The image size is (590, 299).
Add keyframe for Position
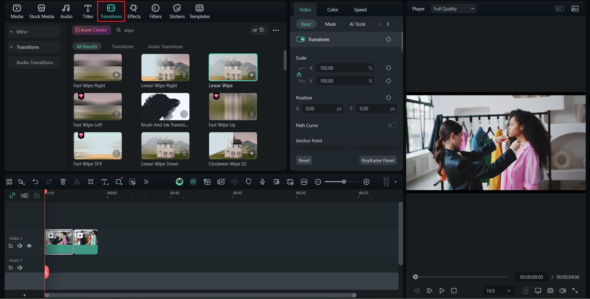click(388, 98)
